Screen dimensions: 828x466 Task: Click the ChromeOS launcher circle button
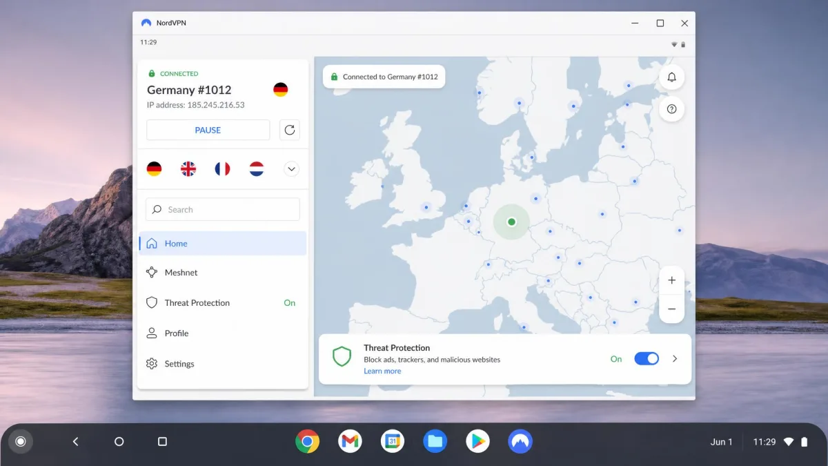pos(21,442)
